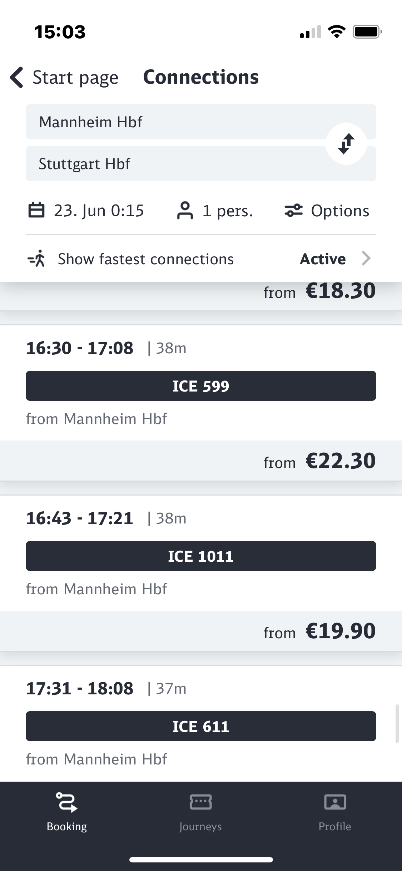Edit the Stuttgart Hbf destination field
The width and height of the screenshot is (402, 871).
[x=172, y=164]
